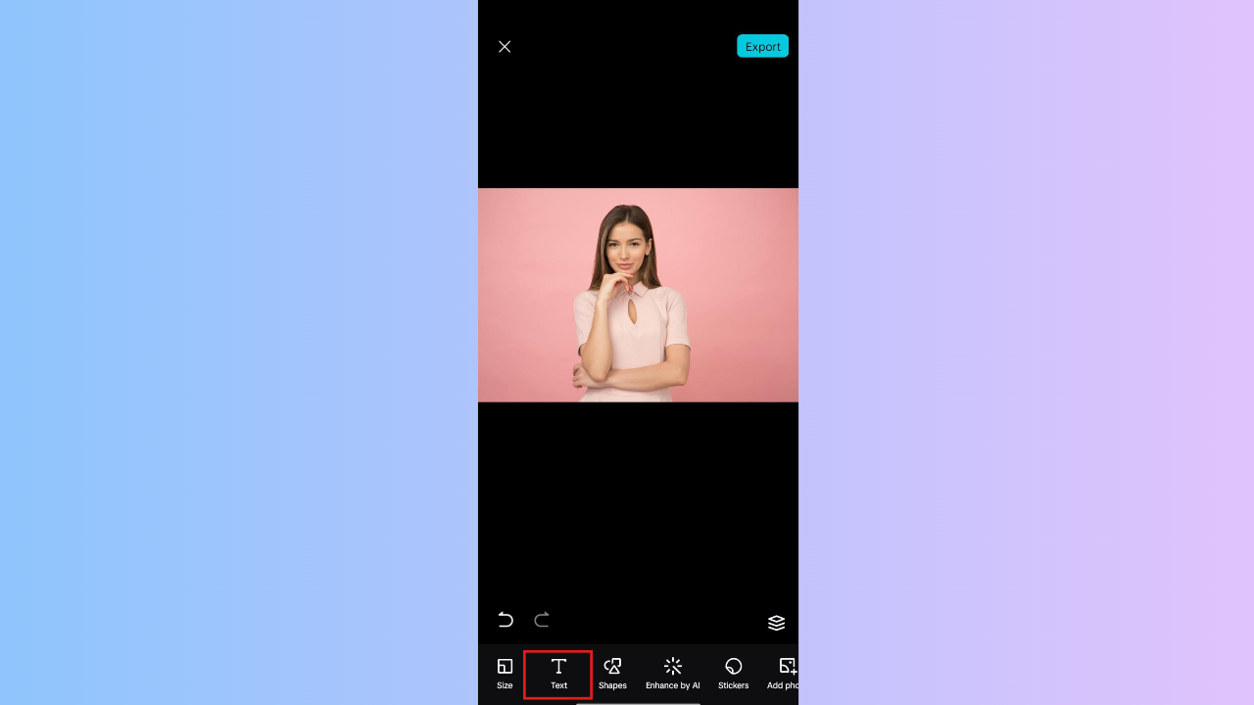Tap the bottom navigation handle bar

tap(638, 702)
